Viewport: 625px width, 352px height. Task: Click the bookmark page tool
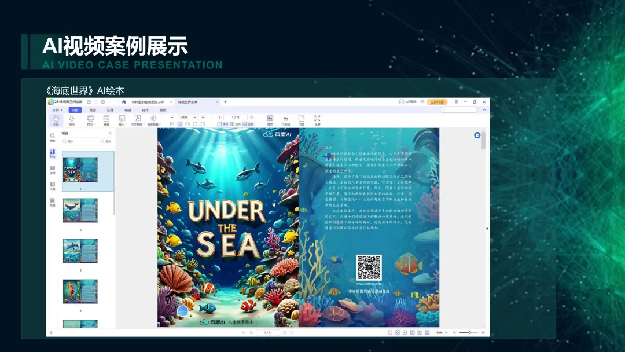[302, 120]
